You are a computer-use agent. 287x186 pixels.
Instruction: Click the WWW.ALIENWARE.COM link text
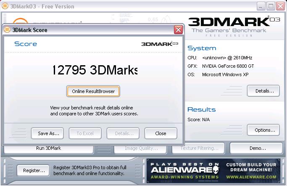(251, 177)
